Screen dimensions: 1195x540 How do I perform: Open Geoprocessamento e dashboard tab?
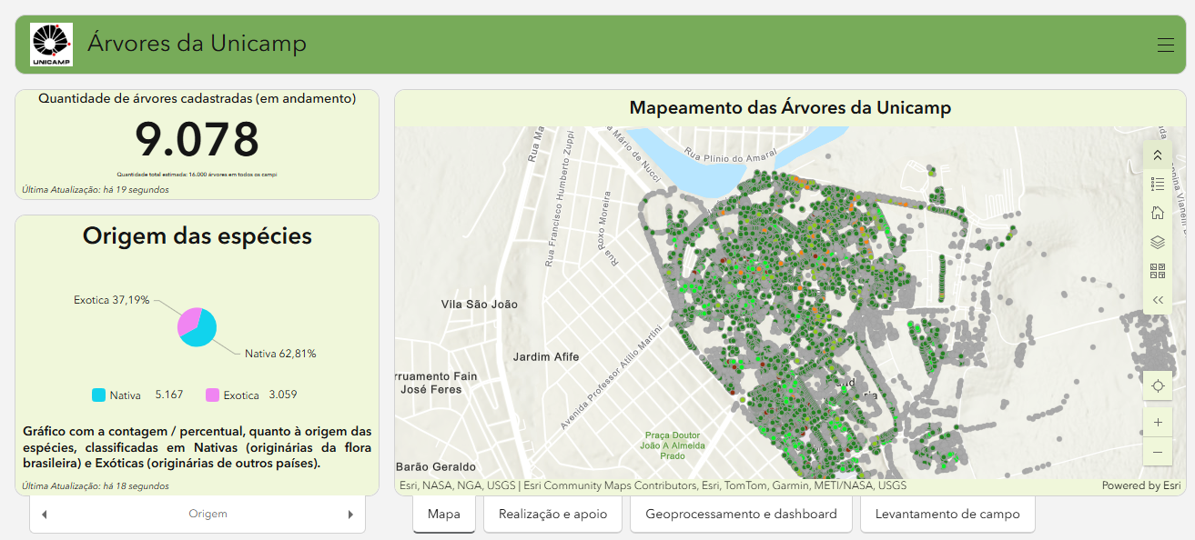coord(741,515)
